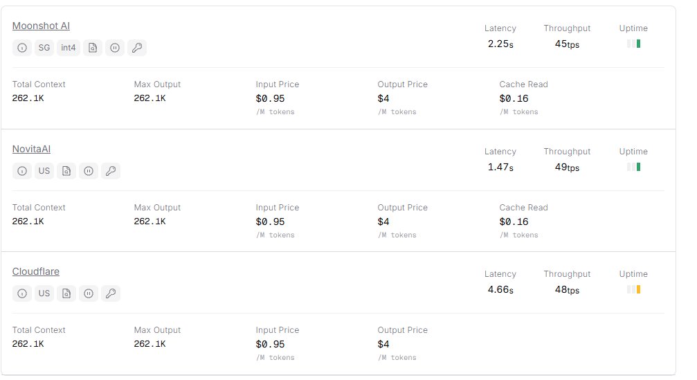Image resolution: width=697 pixels, height=380 pixels.
Task: Click the int4 quantization badge
Action: [69, 48]
